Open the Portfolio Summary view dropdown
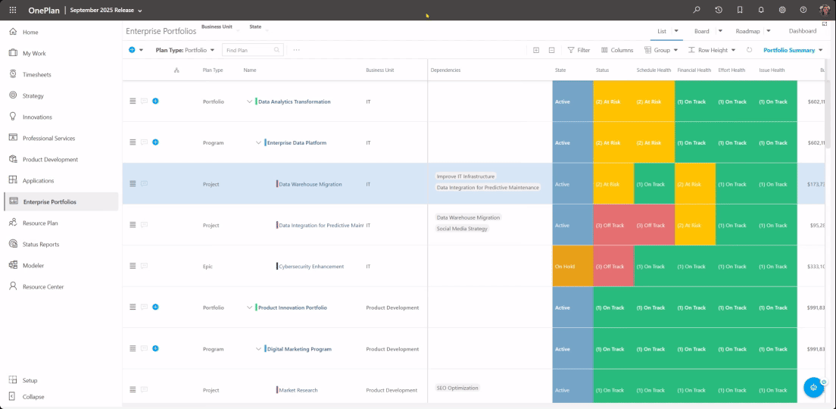This screenshot has height=409, width=836. pyautogui.click(x=793, y=50)
